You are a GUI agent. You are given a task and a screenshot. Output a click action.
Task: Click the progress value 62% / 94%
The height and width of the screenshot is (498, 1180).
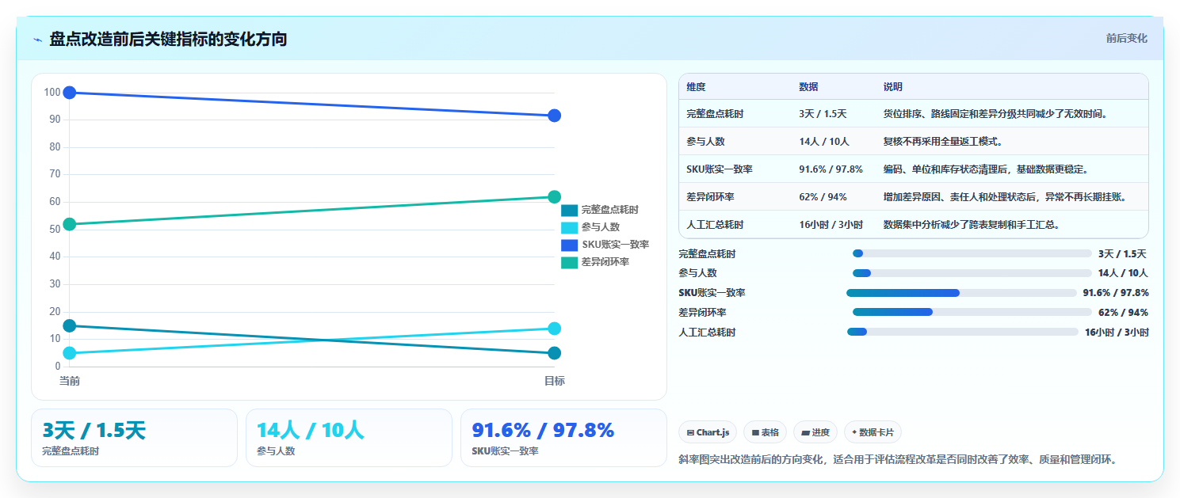pyautogui.click(x=1123, y=313)
